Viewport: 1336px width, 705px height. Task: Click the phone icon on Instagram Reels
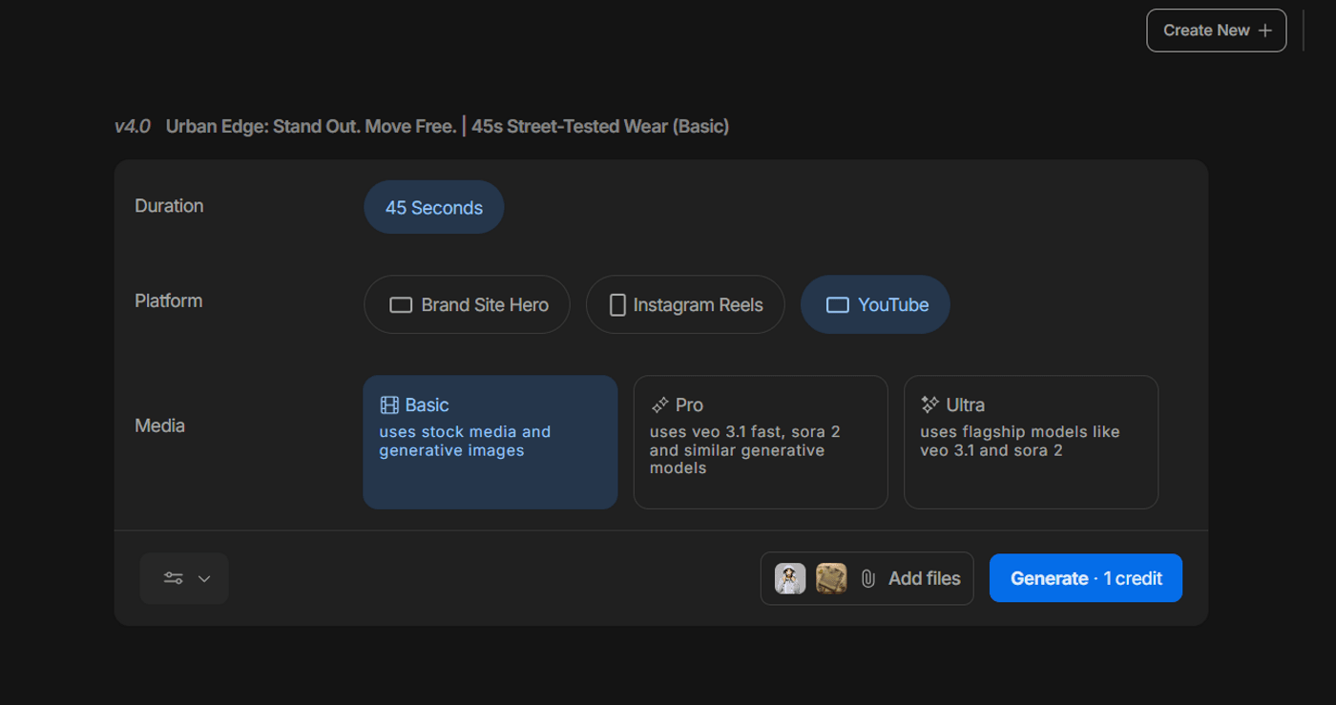point(617,305)
